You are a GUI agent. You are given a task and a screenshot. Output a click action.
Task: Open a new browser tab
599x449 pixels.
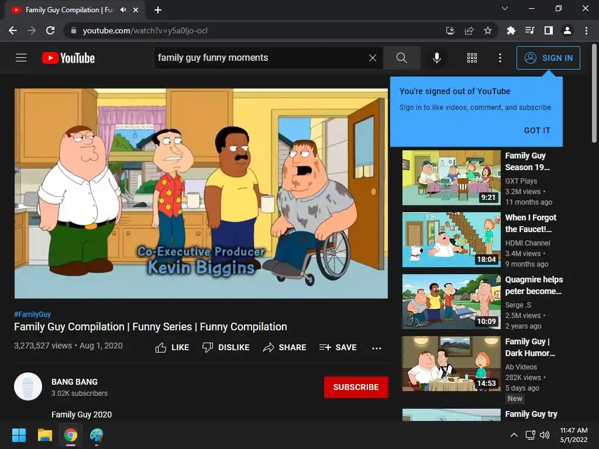(x=158, y=10)
